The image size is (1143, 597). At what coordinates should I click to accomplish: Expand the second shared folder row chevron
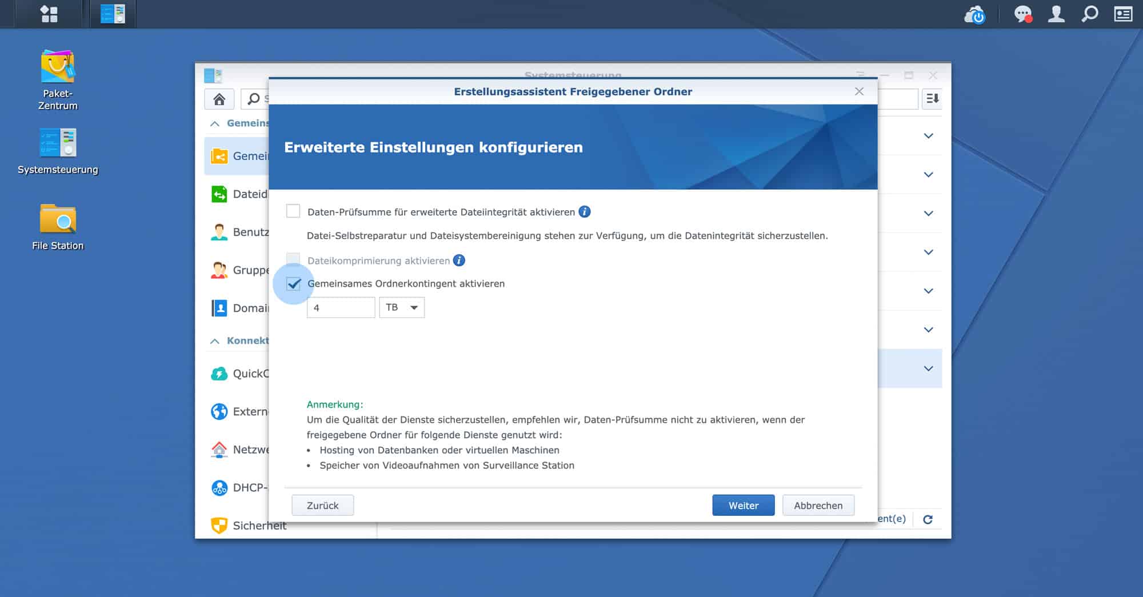tap(929, 175)
